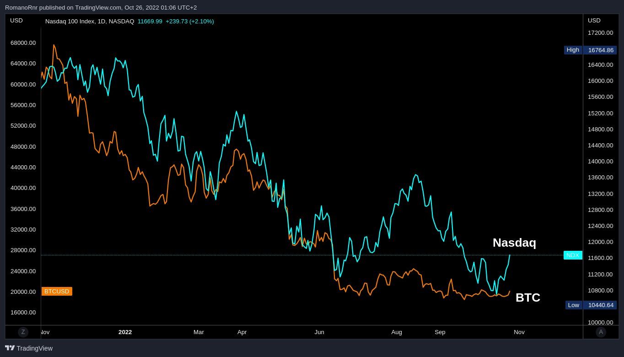Click the +239.73 (+2.10%) change value

coord(190,22)
